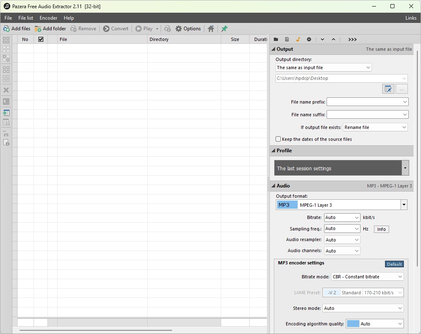Screen dimensions: 421x334
Task: Click the File column header
Action: click(102, 39)
